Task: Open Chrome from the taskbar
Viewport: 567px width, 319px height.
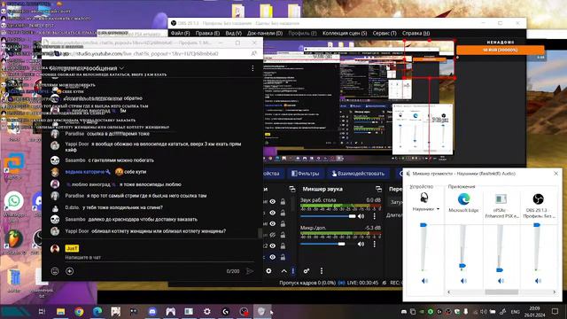Action: pyautogui.click(x=79, y=311)
